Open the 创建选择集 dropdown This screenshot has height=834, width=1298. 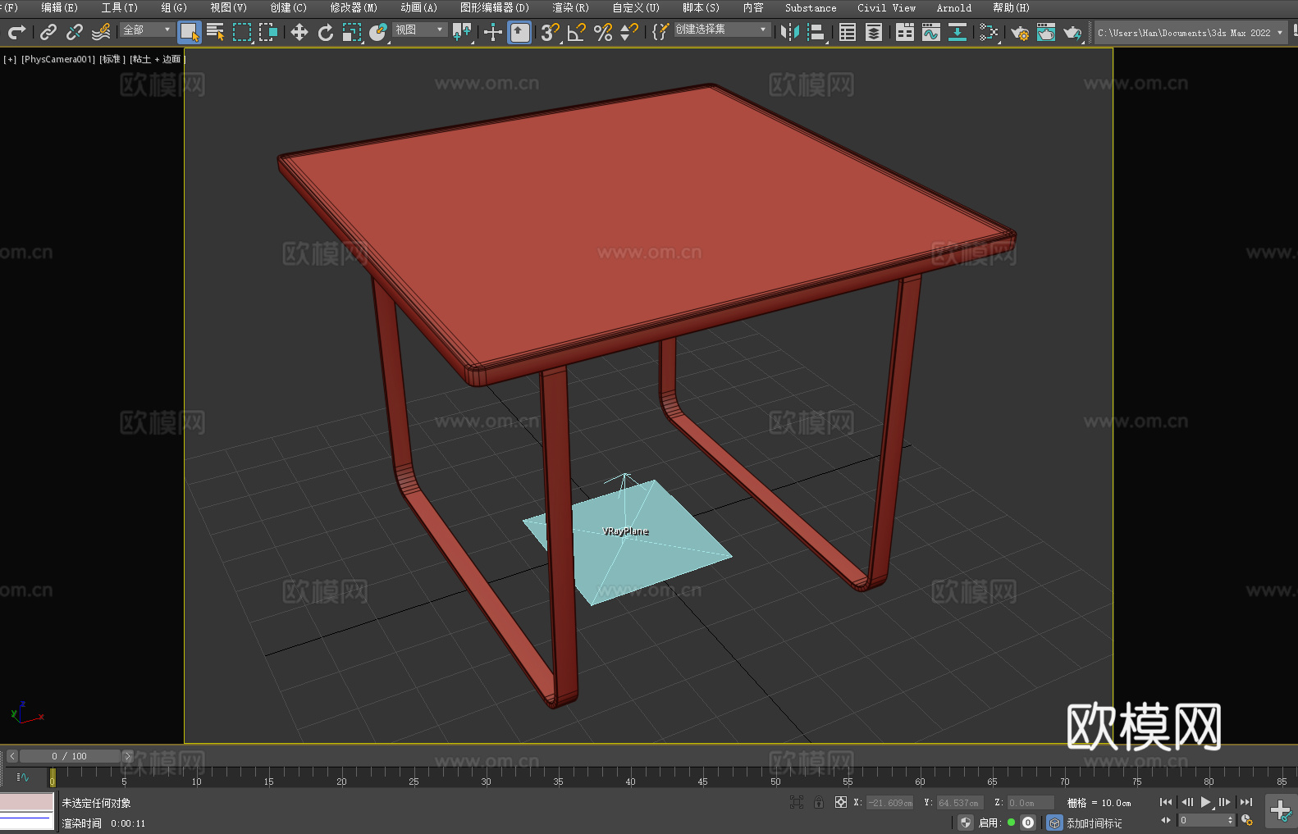click(722, 30)
